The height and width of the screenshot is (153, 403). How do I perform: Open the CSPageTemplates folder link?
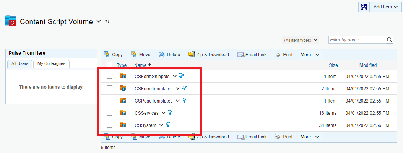pos(154,101)
